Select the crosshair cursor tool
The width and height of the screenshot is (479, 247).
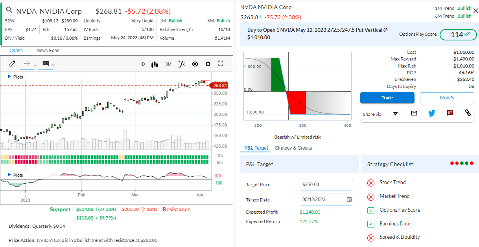tap(27, 64)
